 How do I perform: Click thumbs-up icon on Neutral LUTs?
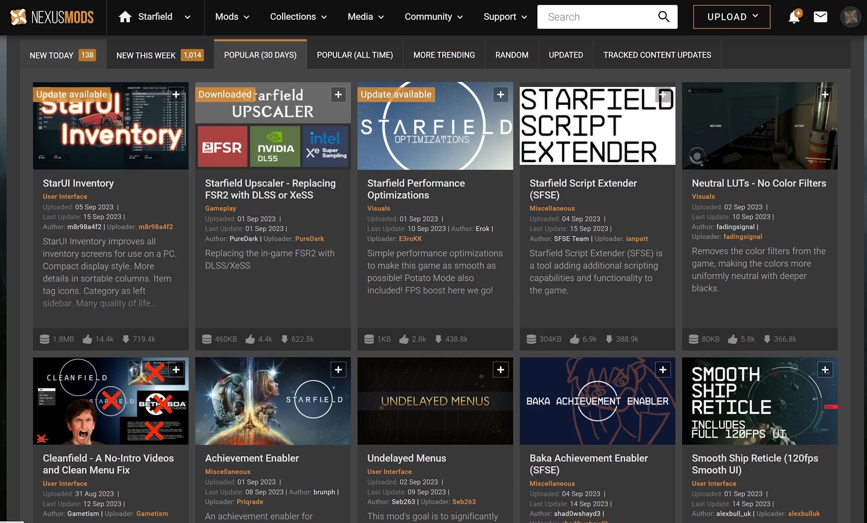click(x=732, y=339)
